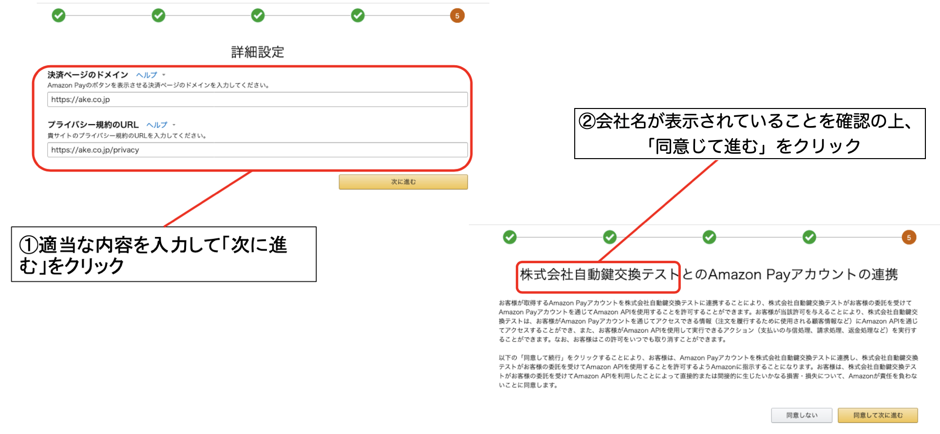Select third green checkmark step on Amazon Pay連携 page

pyautogui.click(x=710, y=237)
